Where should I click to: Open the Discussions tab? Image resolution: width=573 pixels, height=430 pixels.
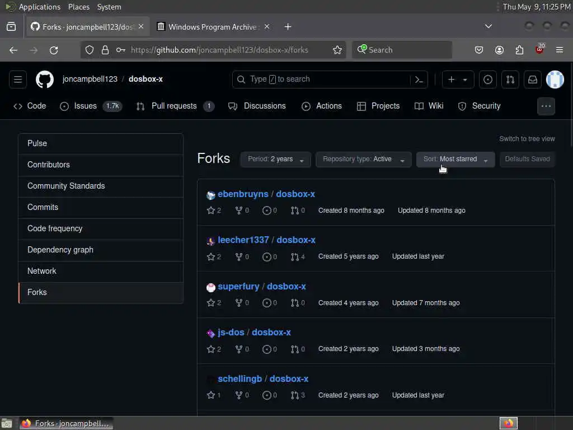tap(257, 106)
